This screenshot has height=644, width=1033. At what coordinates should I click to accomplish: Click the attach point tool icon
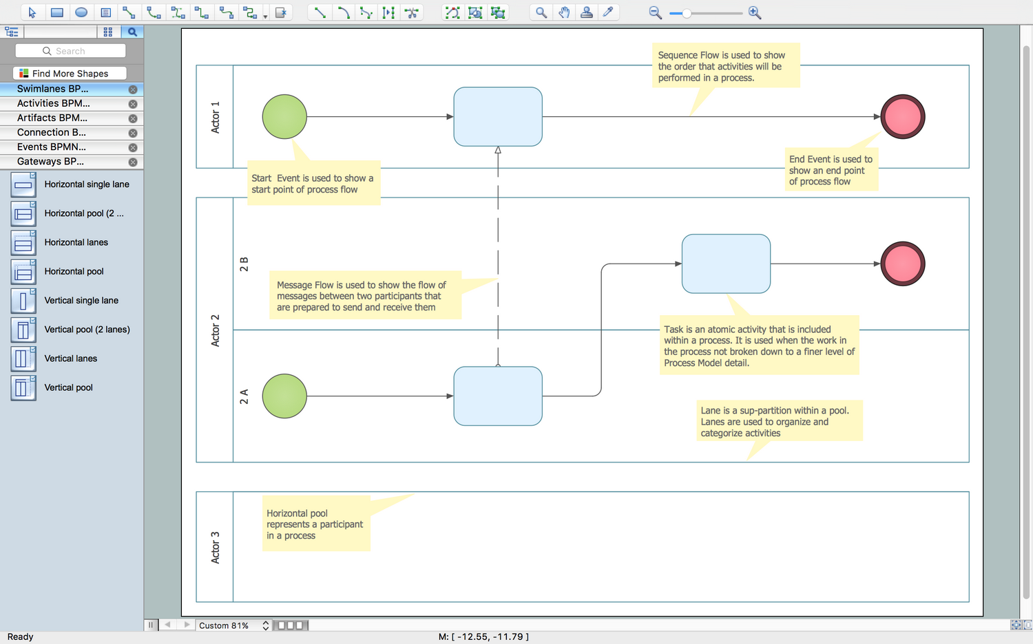(x=281, y=12)
